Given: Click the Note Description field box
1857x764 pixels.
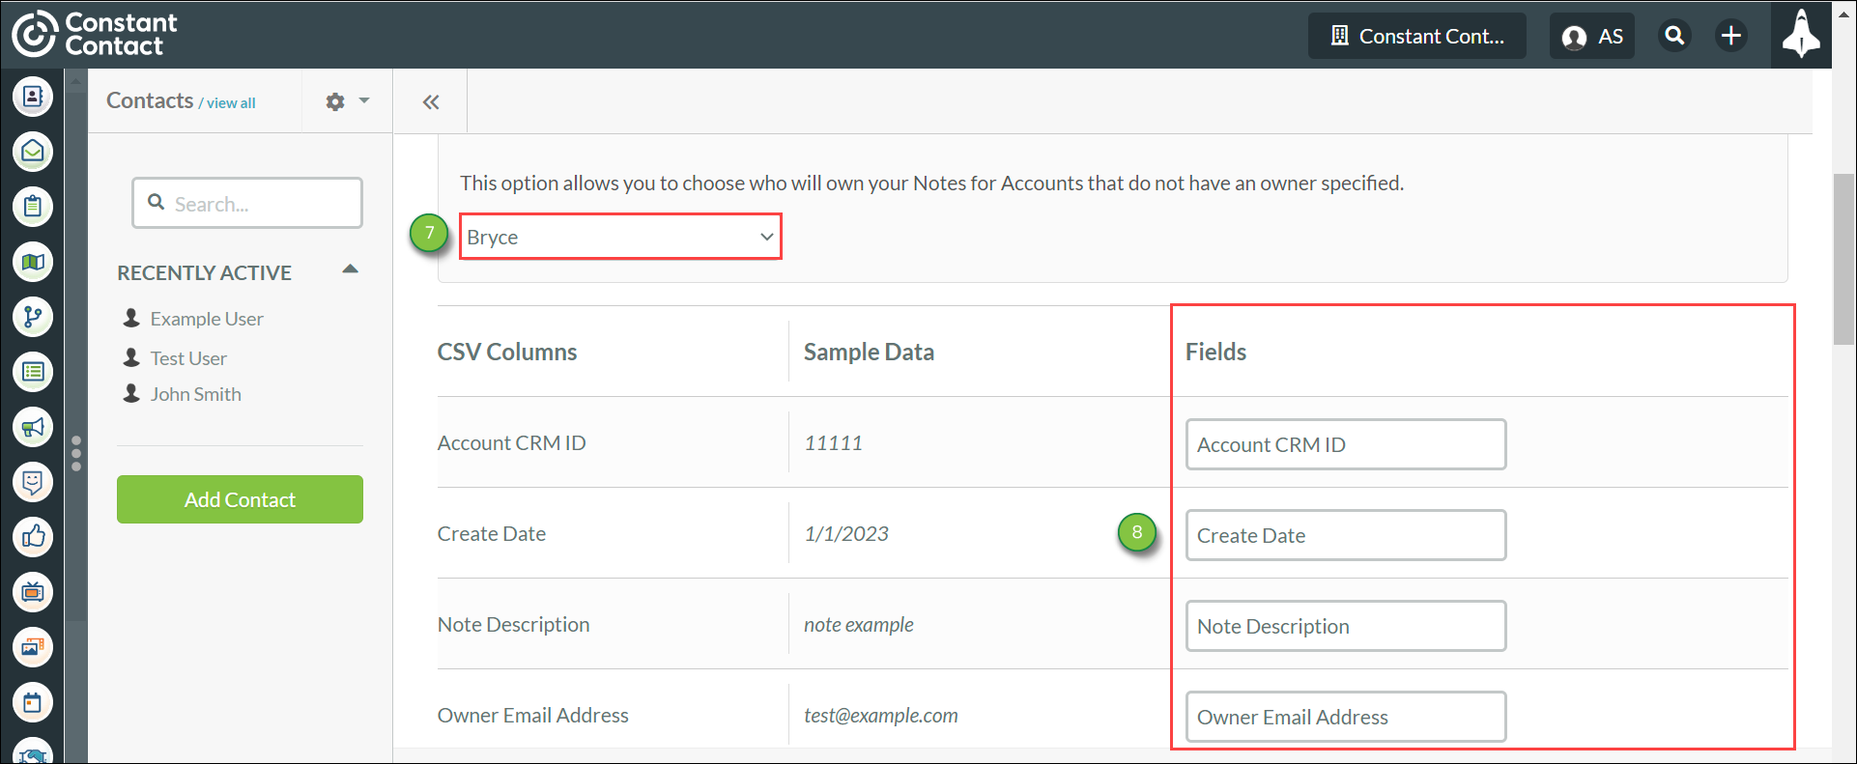Looking at the screenshot, I should [x=1346, y=626].
